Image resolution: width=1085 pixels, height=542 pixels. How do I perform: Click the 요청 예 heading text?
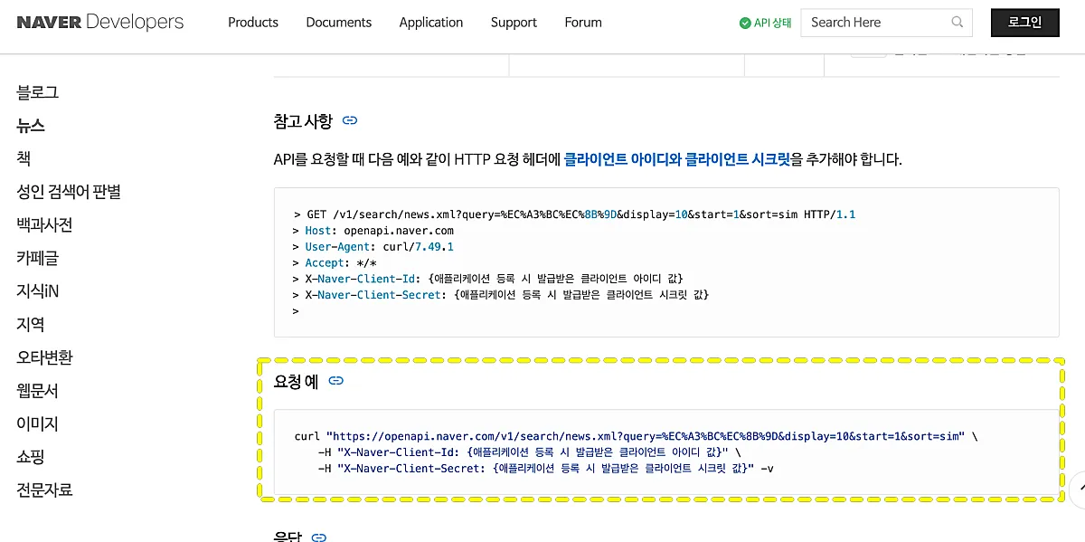coord(296,381)
